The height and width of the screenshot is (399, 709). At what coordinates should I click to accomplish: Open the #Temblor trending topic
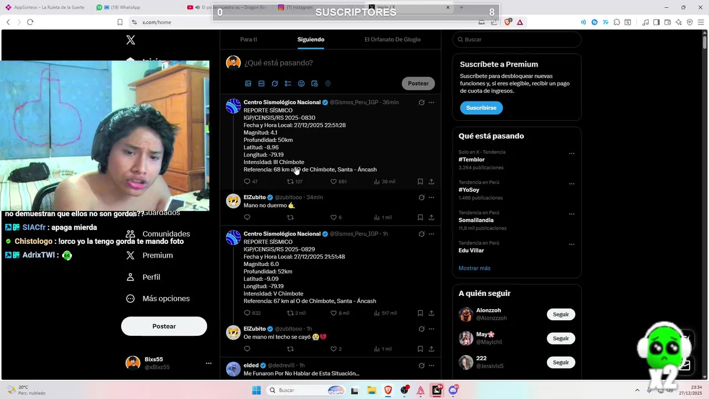(471, 160)
